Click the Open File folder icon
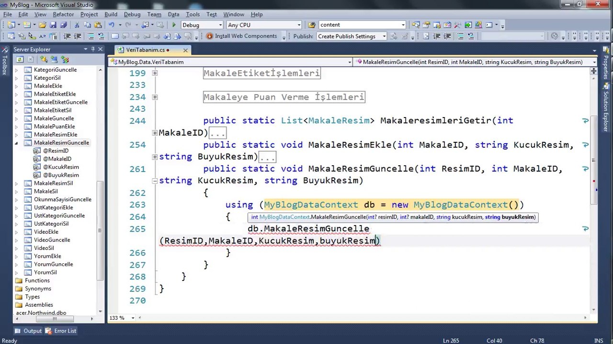613x344 pixels. pos(43,25)
